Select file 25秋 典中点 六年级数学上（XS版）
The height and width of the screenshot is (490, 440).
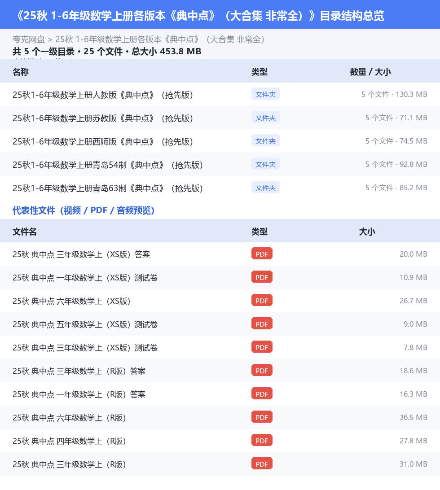point(71,301)
